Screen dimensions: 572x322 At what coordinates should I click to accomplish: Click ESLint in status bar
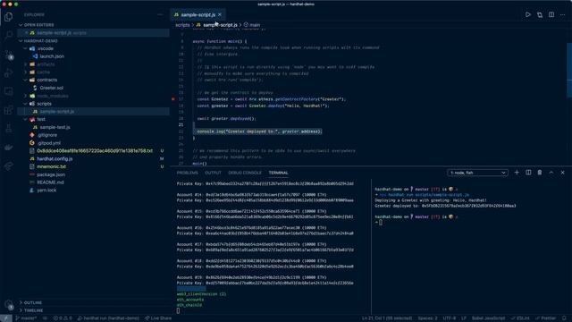tap(520, 318)
